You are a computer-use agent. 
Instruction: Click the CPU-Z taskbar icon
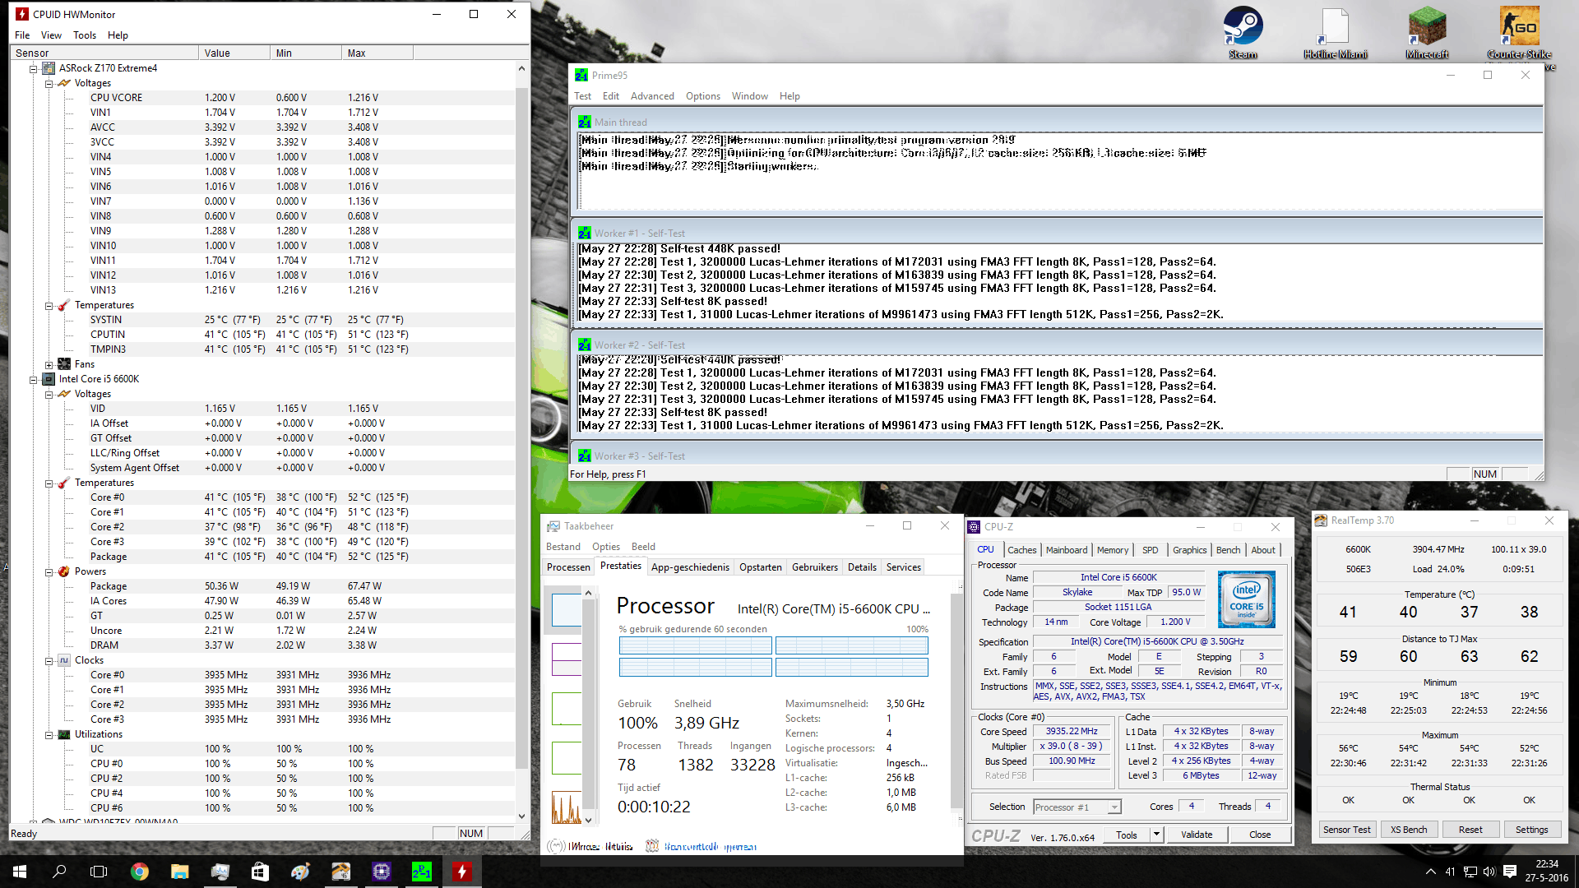tap(382, 872)
